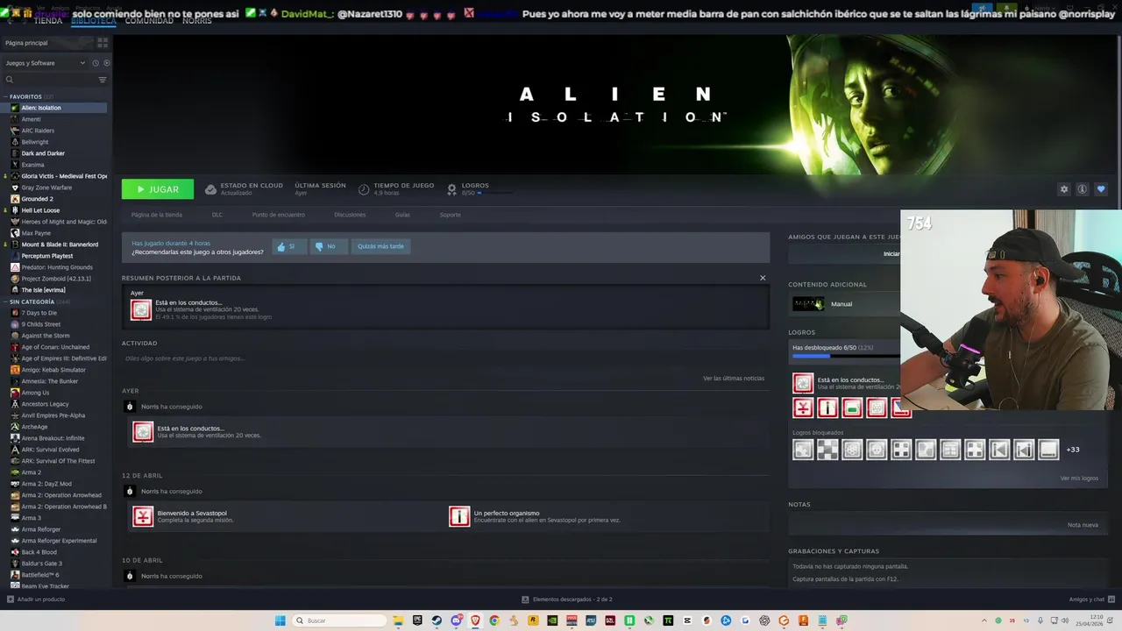Open the game settings gear icon
Screen dimensions: 1122x631
point(1064,189)
